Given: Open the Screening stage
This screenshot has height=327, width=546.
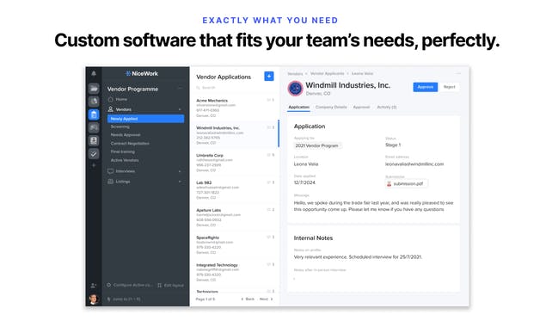Looking at the screenshot, I should 120,126.
